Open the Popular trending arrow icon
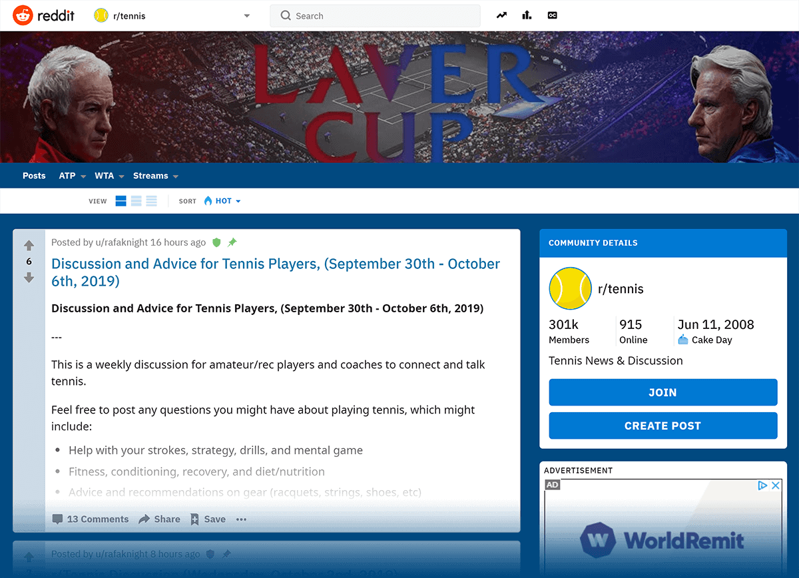This screenshot has width=799, height=578. coord(502,15)
